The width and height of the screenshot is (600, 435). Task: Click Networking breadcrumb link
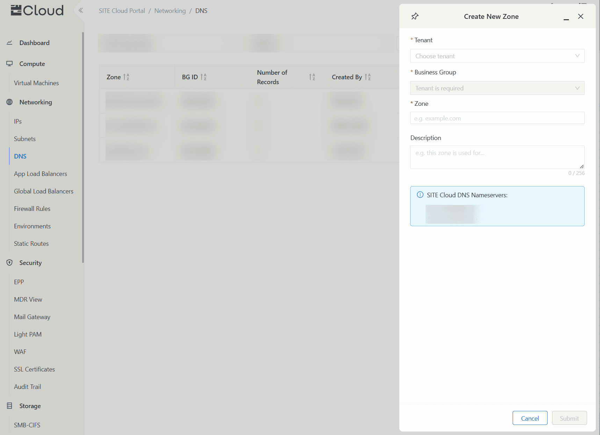170,11
